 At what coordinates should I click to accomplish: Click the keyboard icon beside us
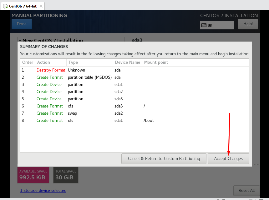[x=204, y=25]
